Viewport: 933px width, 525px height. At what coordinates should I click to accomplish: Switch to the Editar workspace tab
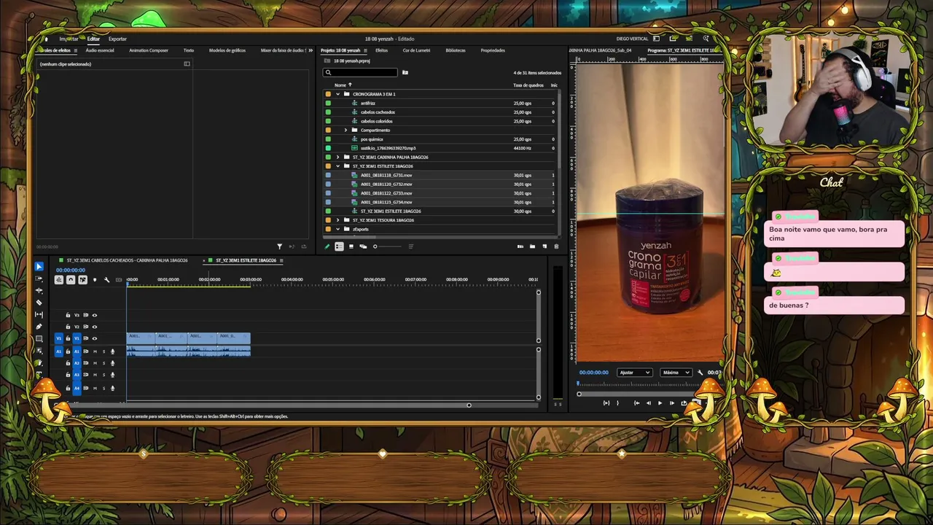[x=93, y=39]
